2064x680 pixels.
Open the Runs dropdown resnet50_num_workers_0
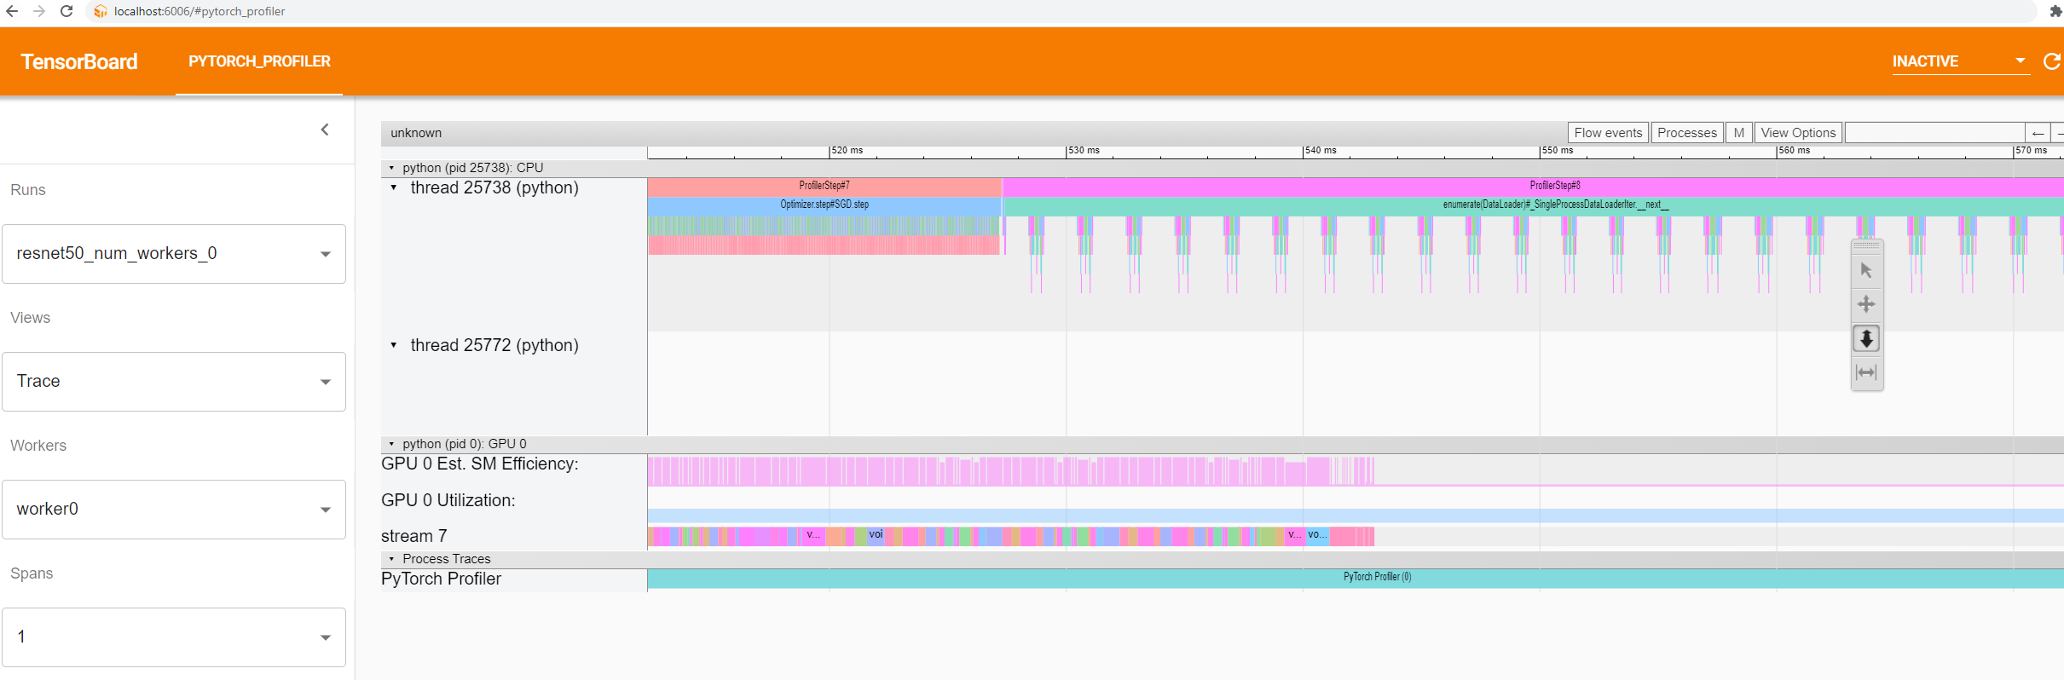(174, 254)
